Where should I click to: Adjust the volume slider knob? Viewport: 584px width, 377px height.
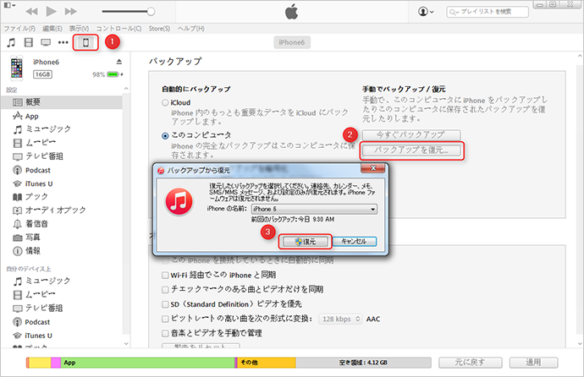151,12
